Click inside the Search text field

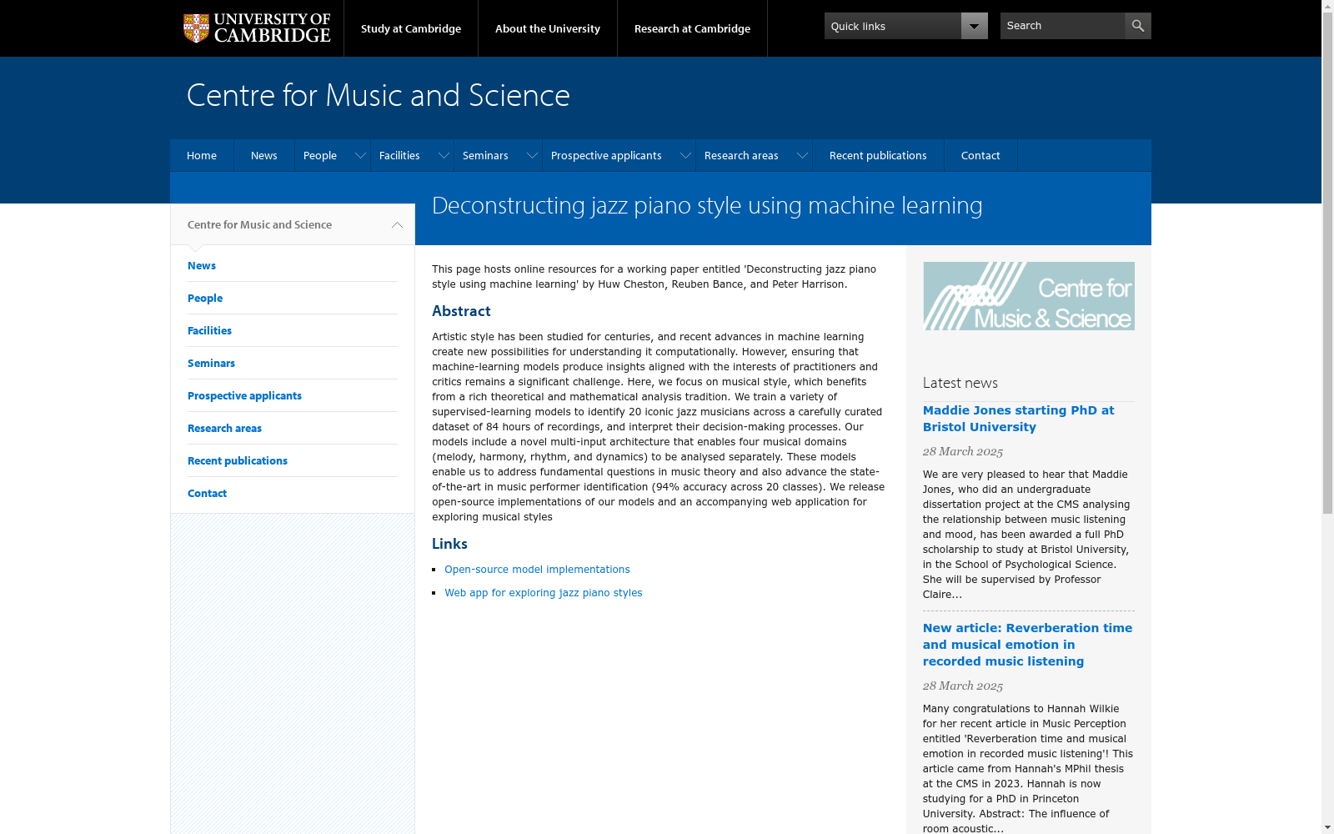(x=1062, y=26)
